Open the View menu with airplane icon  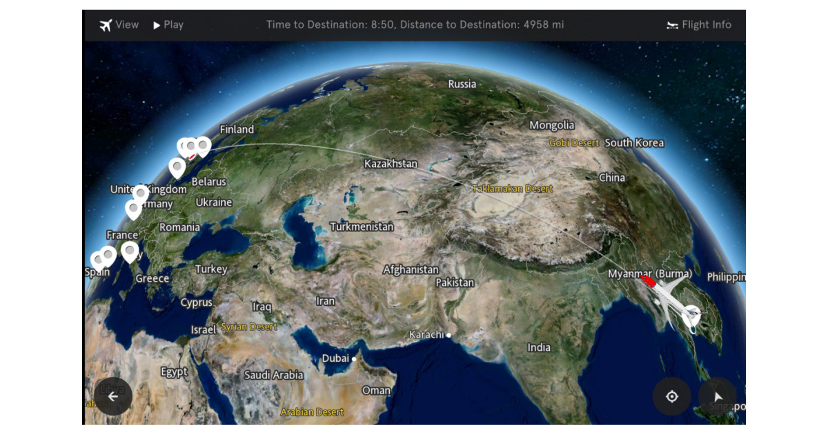coord(119,25)
